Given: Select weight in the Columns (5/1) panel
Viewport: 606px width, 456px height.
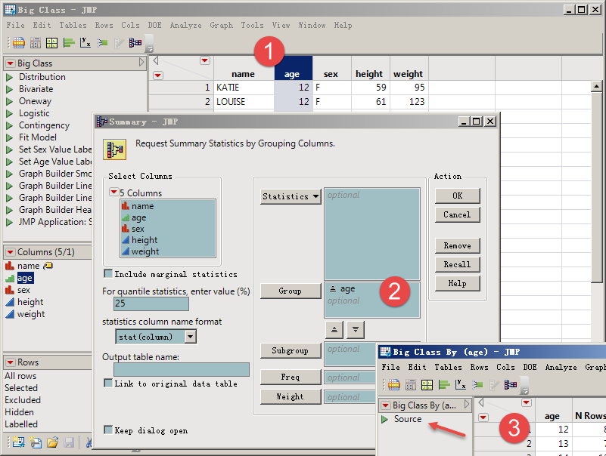Looking at the screenshot, I should [31, 314].
